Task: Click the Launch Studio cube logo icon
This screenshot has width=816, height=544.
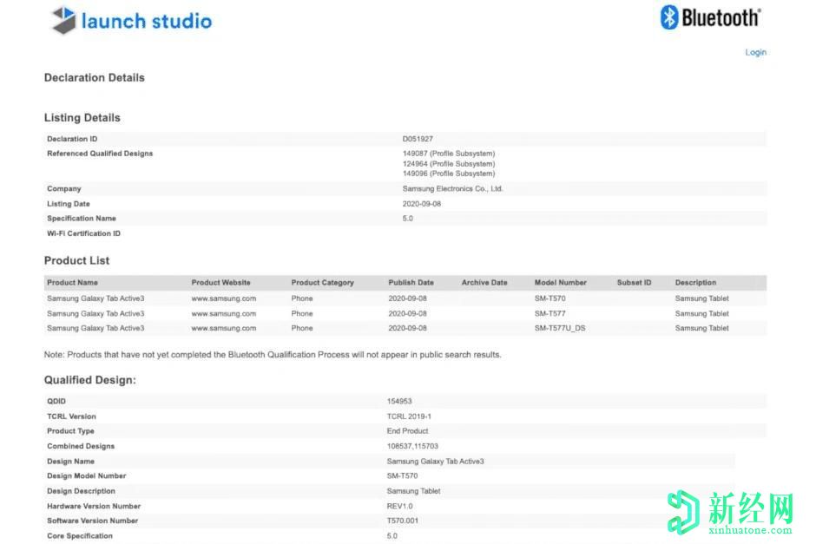Action: click(64, 21)
